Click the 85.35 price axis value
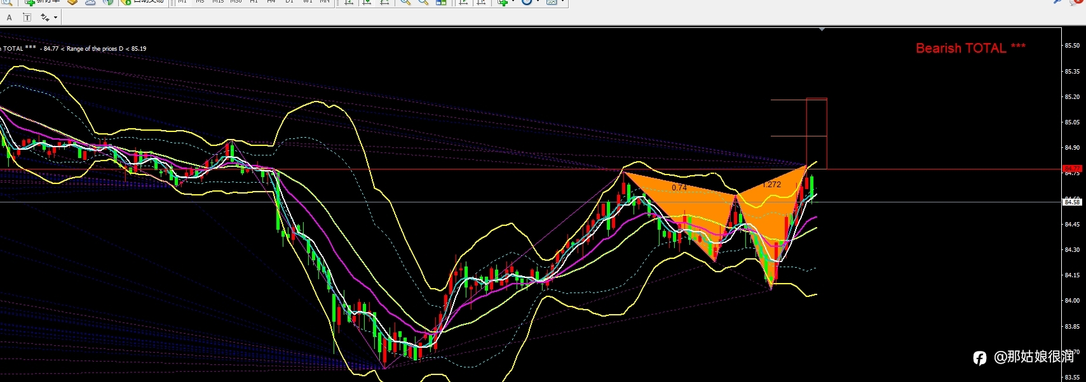Screen dimensions: 1086x382 pos(1072,72)
